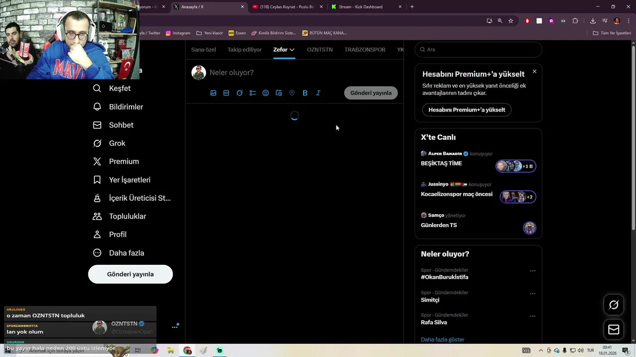
Task: Open Tüm Yer İşaretleri bookmarks folder
Action: [x=612, y=33]
